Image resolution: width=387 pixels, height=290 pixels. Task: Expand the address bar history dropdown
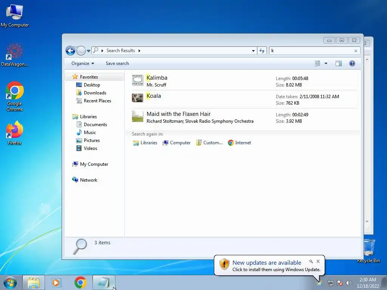(253, 51)
